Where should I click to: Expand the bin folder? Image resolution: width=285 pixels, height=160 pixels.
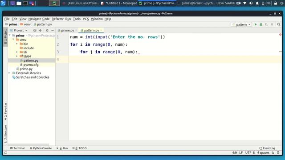click(x=17, y=44)
